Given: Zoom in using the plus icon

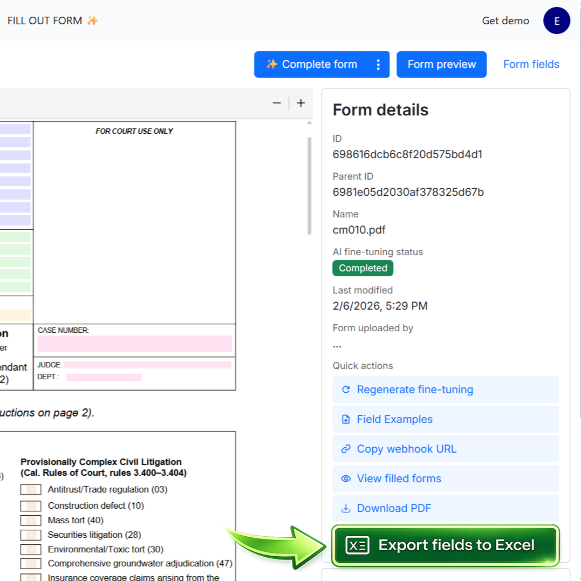Looking at the screenshot, I should (300, 103).
